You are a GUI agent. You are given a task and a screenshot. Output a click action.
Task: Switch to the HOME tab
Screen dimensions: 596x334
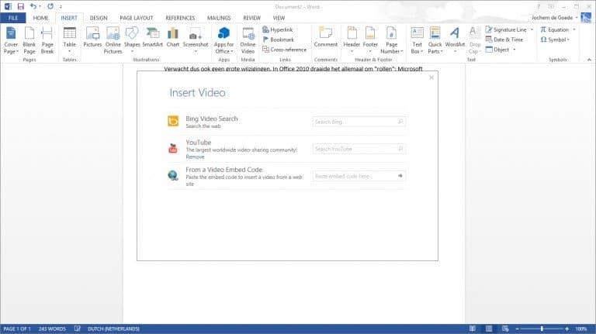pos(40,18)
